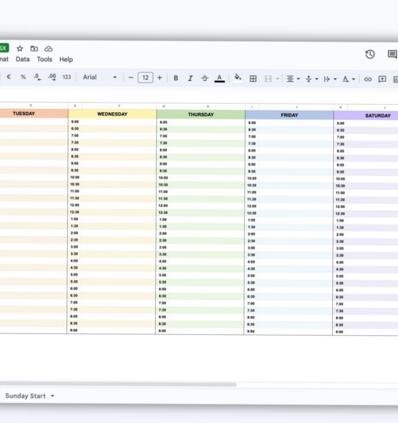This screenshot has width=398, height=423.
Task: Star the spreadsheet document
Action: [20, 49]
